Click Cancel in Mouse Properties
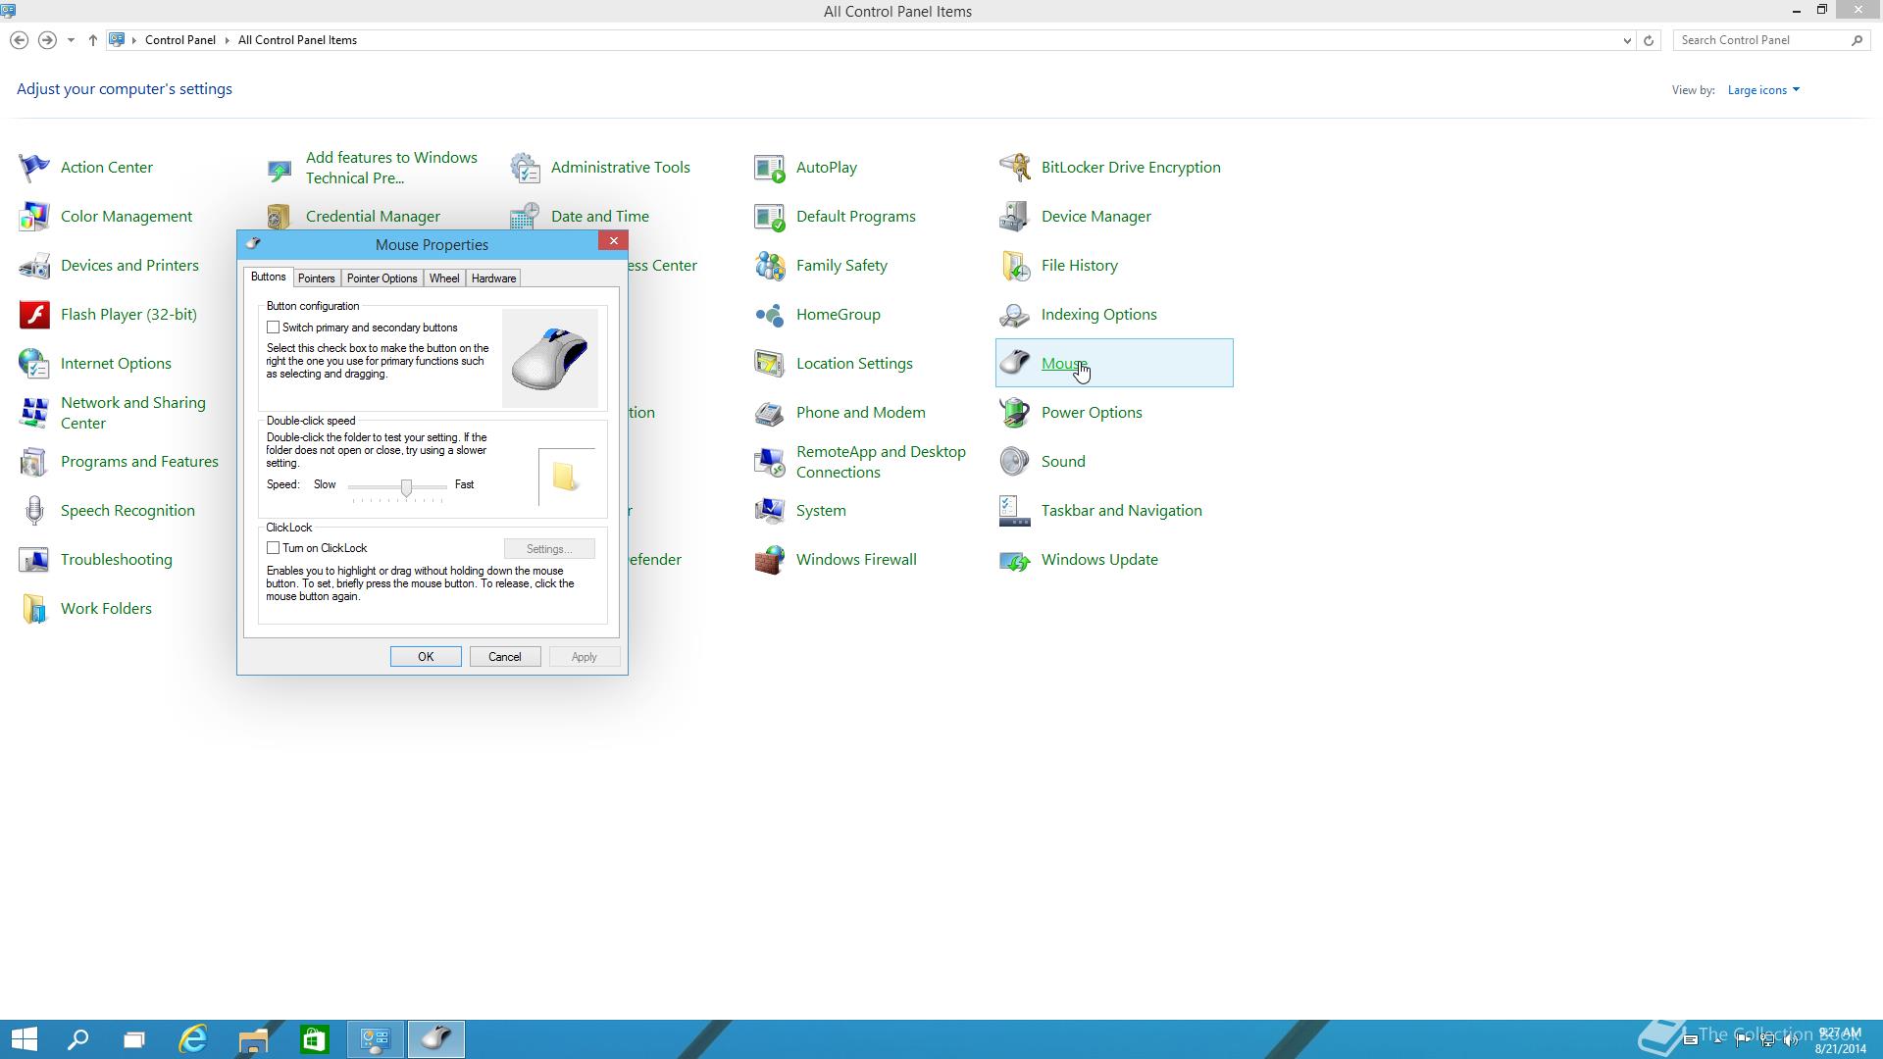This screenshot has height=1059, width=1883. pos(505,657)
